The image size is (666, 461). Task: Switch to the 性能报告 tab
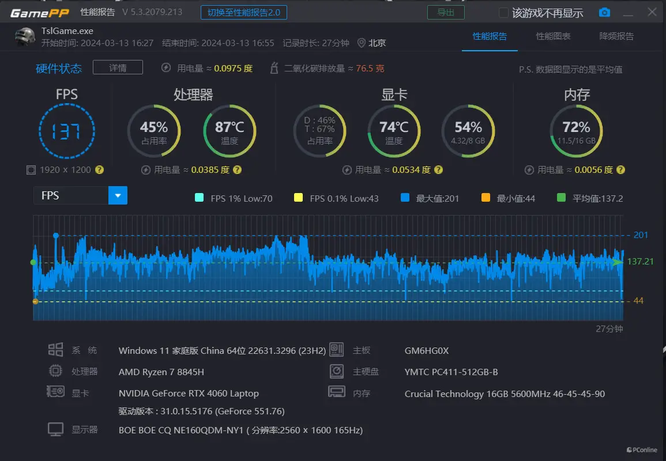pyautogui.click(x=490, y=36)
